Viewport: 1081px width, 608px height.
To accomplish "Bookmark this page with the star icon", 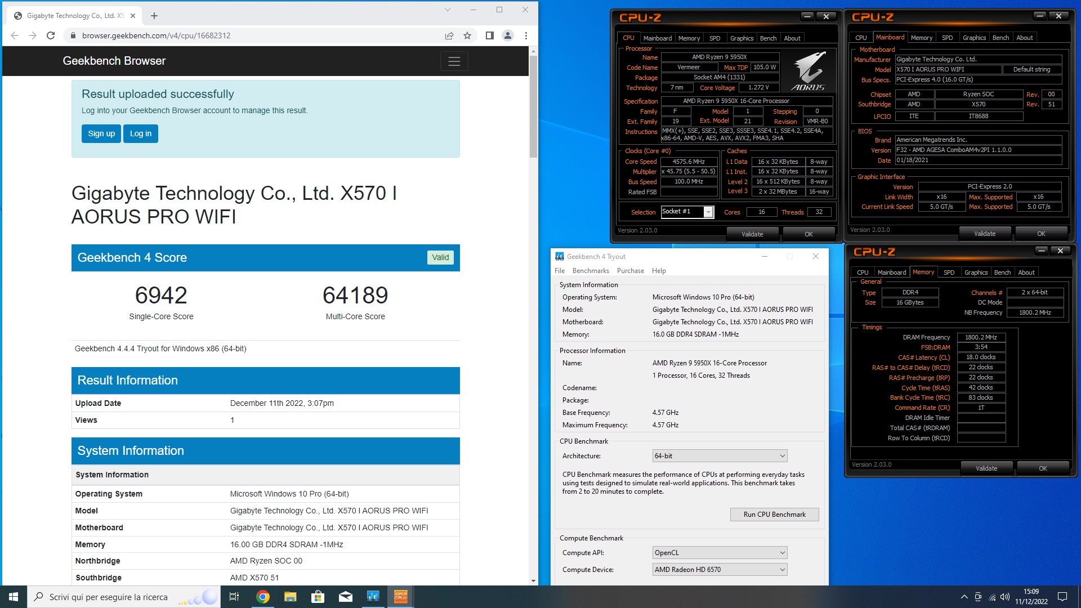I will (467, 35).
